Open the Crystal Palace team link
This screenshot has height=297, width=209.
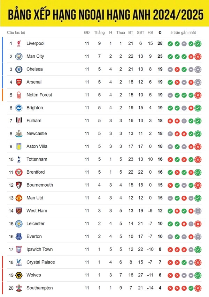[x=41, y=262]
